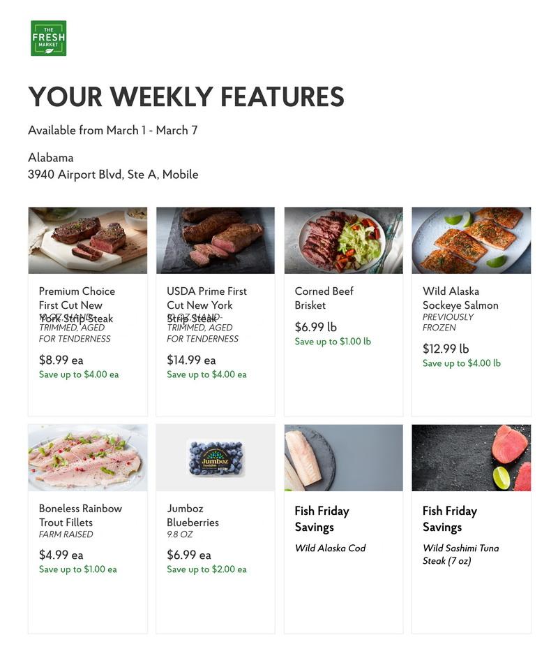The height and width of the screenshot is (663, 558).
Task: Open the Corned Beef Brisket plate photo
Action: [344, 240]
